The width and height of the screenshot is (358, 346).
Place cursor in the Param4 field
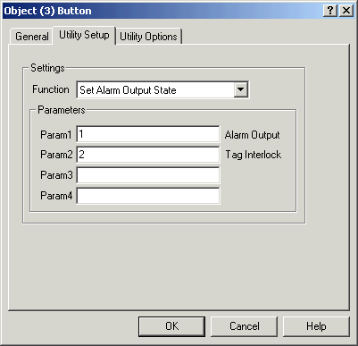click(x=148, y=196)
